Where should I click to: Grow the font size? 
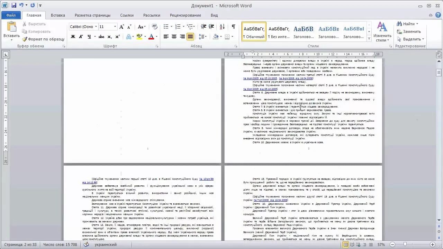pos(121,27)
